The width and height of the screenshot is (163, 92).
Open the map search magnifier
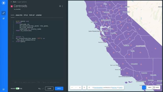click(84, 87)
